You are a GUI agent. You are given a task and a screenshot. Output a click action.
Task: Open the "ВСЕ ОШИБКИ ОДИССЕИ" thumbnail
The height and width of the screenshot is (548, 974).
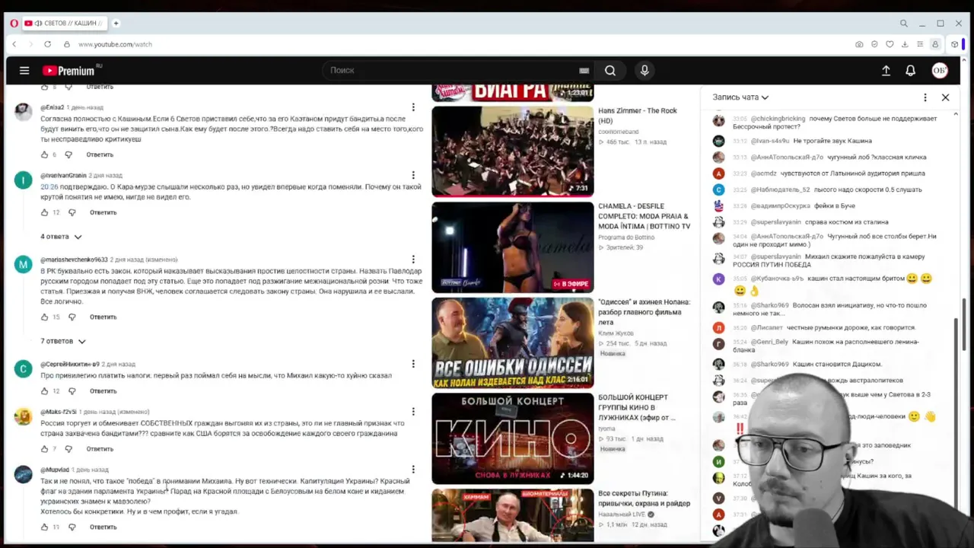pos(513,342)
